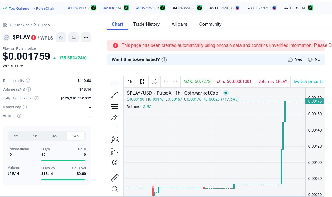Screen dimensions: 332x197
Task: Select the 24h stats interval
Action: click(75, 136)
